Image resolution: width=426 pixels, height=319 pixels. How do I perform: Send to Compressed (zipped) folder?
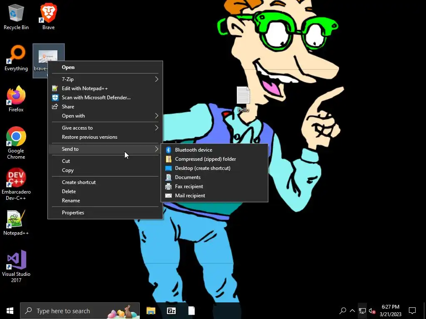[214, 159]
